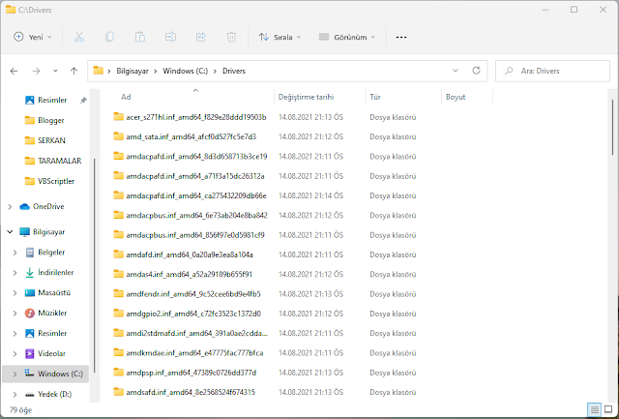Sort by the Ad column header
This screenshot has height=419, width=619.
point(187,97)
